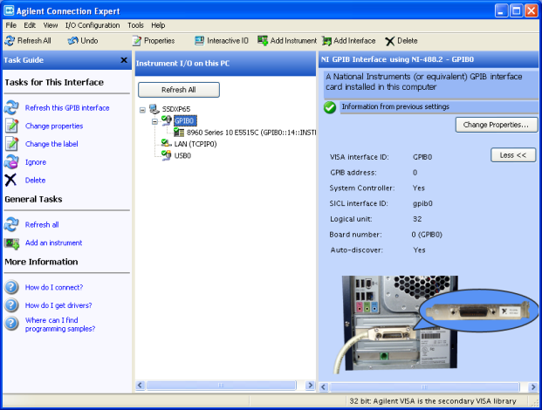The image size is (542, 410).
Task: Open the Tools menu
Action: coord(135,25)
